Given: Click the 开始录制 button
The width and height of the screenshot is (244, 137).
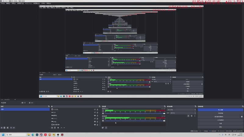Looking at the screenshot, I should click(220, 113).
